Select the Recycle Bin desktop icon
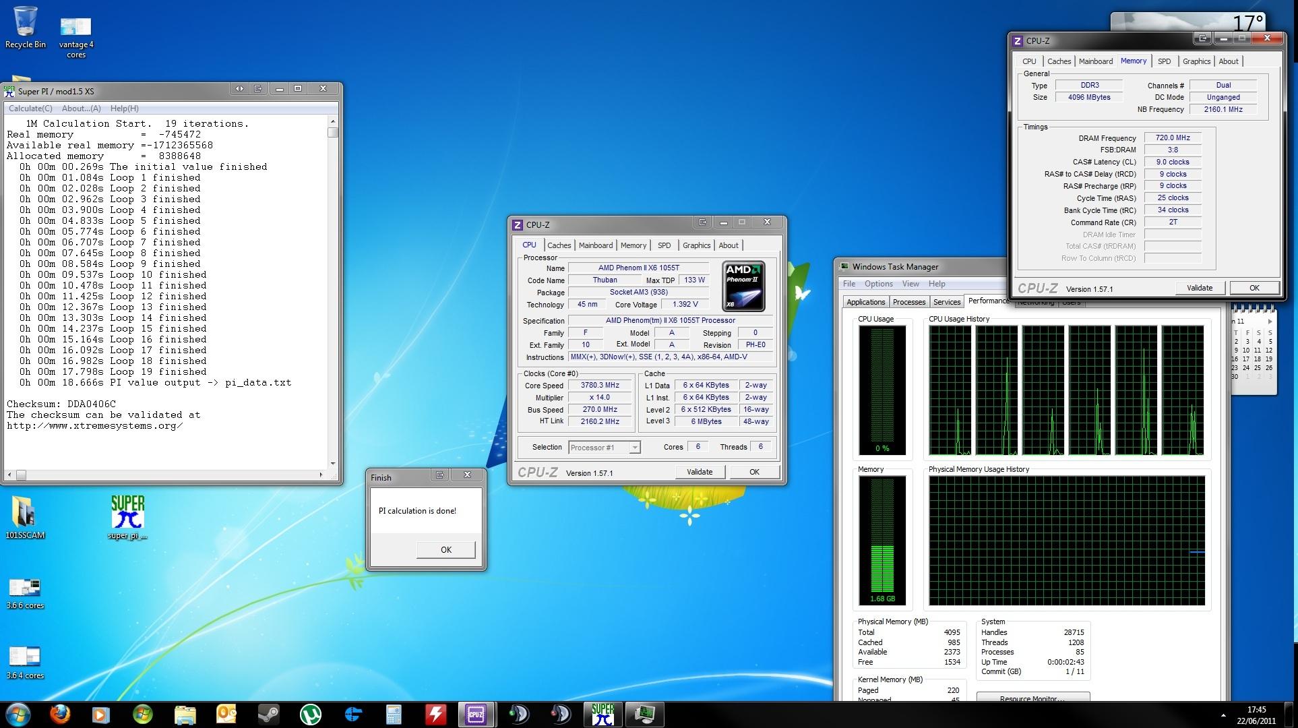This screenshot has width=1298, height=728. 26,28
